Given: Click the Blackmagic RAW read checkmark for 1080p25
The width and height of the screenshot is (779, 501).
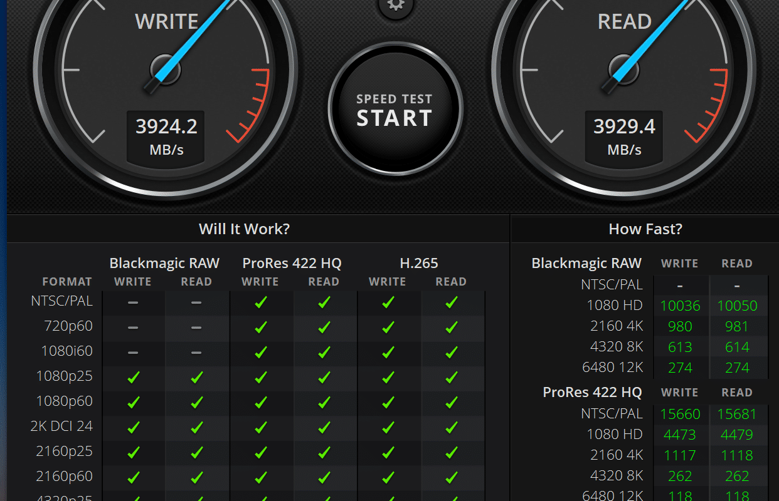Looking at the screenshot, I should (196, 377).
